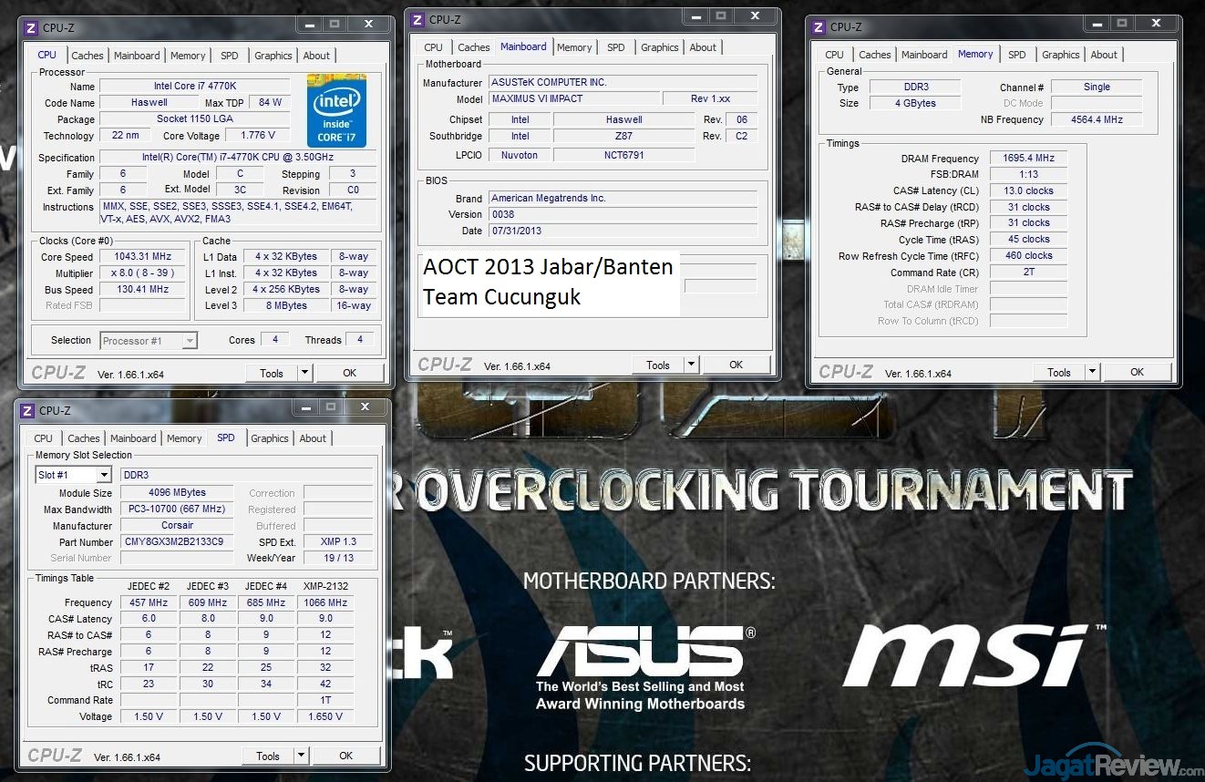Image resolution: width=1205 pixels, height=782 pixels.
Task: Click the CPU-Z title icon of the SPD window
Action: [27, 410]
